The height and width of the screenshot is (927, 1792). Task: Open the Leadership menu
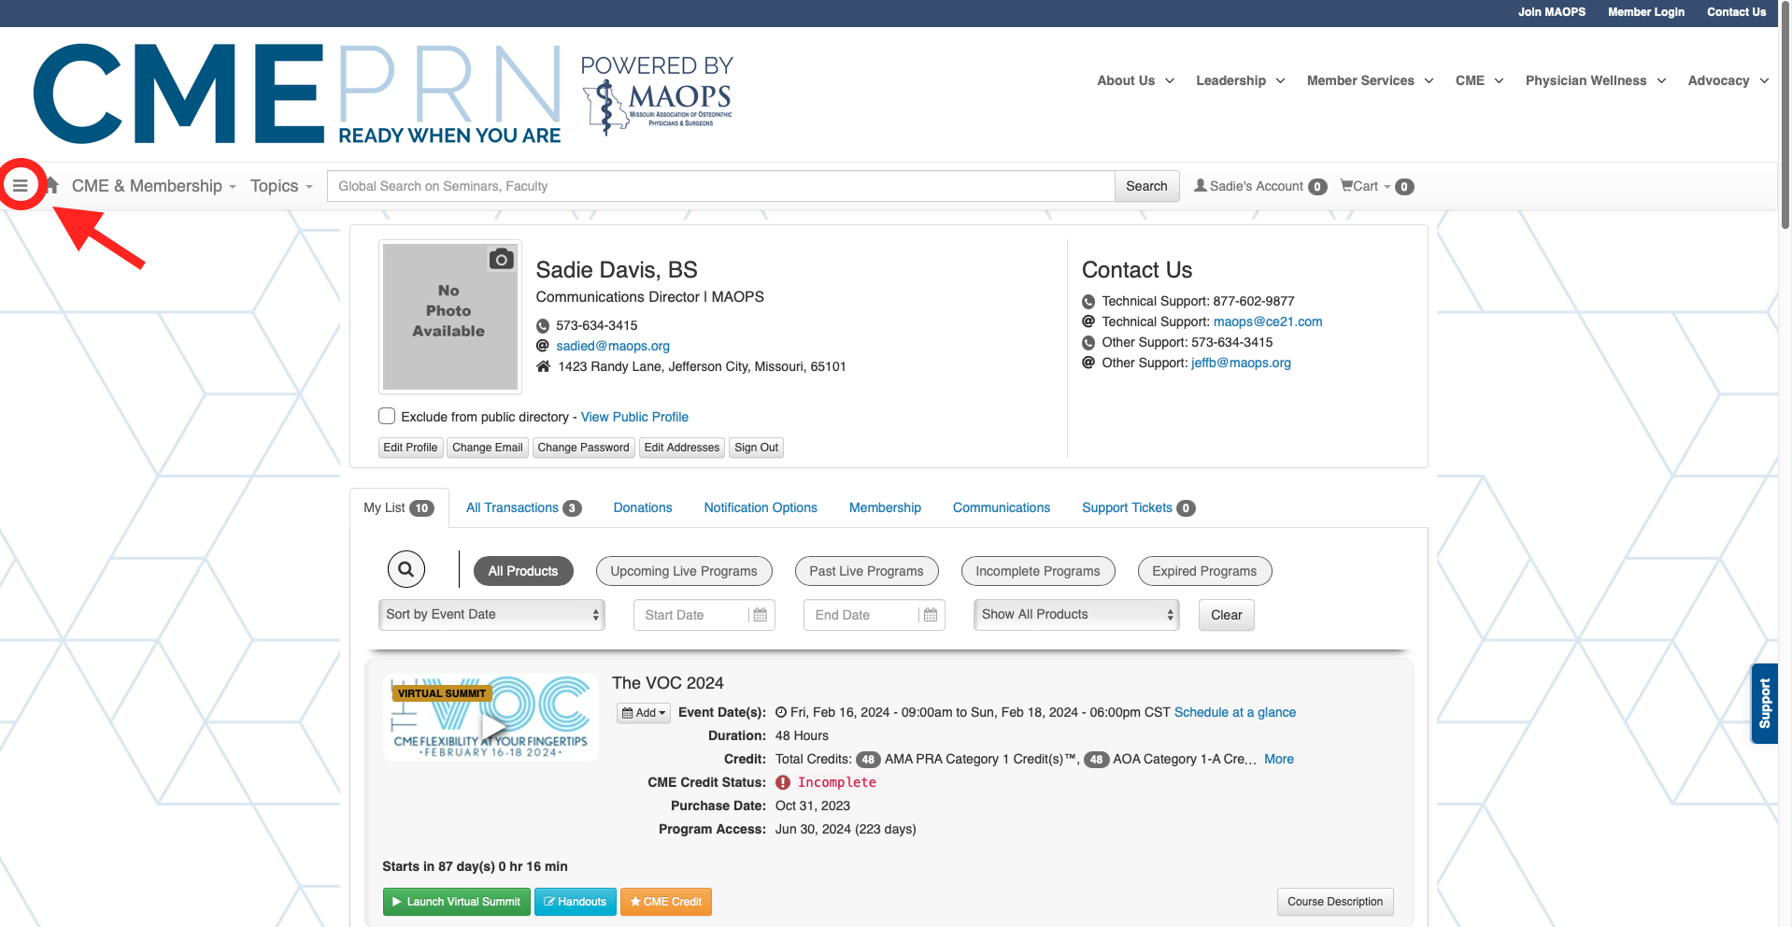[x=1240, y=80]
